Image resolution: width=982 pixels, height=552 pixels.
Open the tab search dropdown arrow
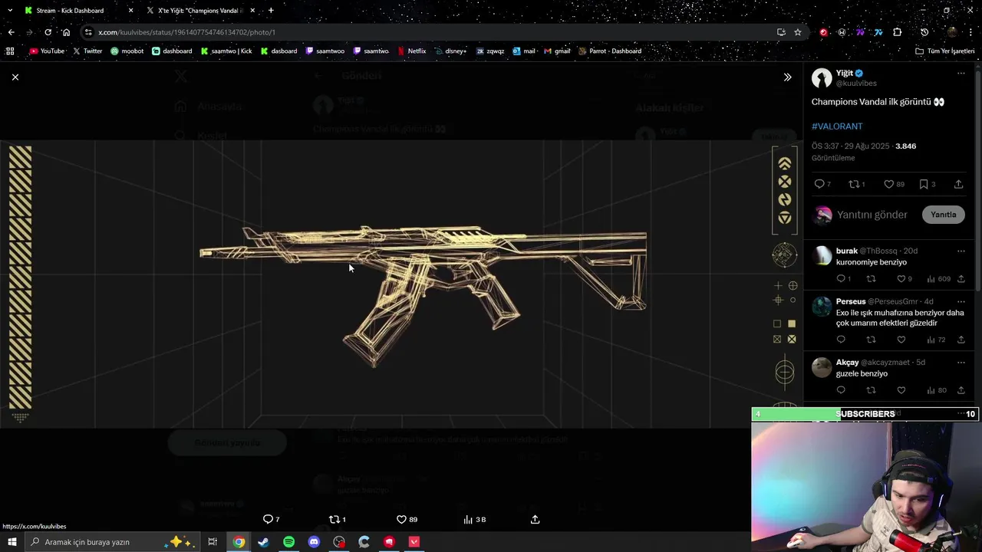coord(10,11)
